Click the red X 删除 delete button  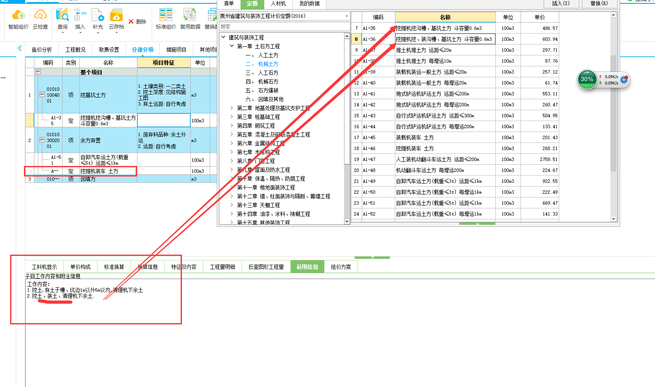137,21
